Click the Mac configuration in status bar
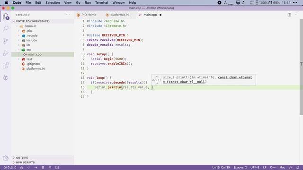The width and height of the screenshot is (303, 170). (x=282, y=168)
